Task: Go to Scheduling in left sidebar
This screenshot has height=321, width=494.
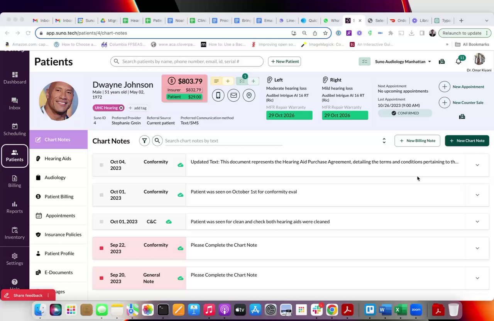Action: 15,129
